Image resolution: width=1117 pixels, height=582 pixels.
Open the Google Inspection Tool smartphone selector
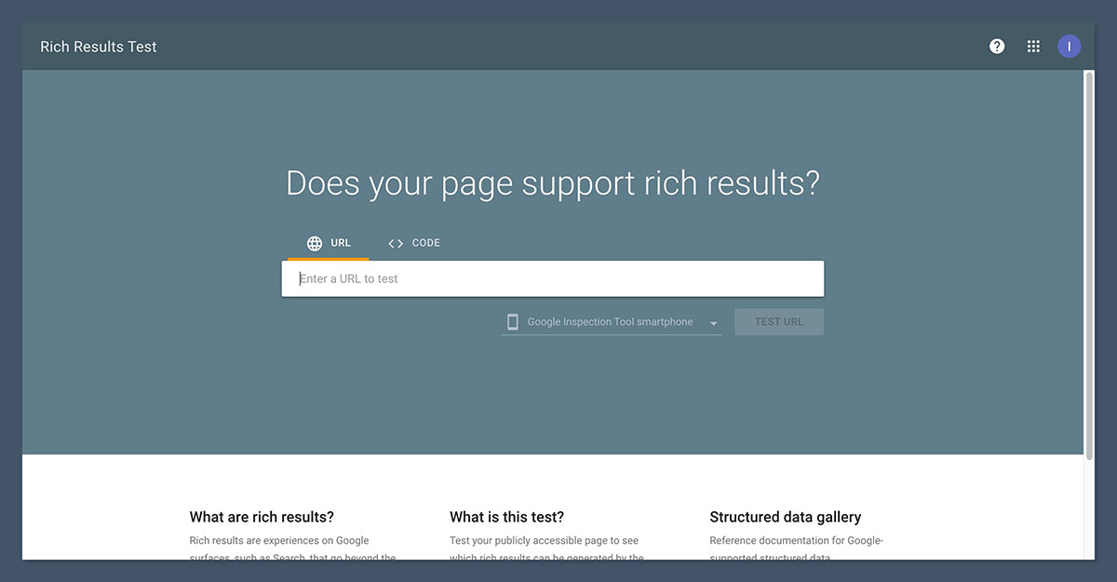[x=610, y=322]
